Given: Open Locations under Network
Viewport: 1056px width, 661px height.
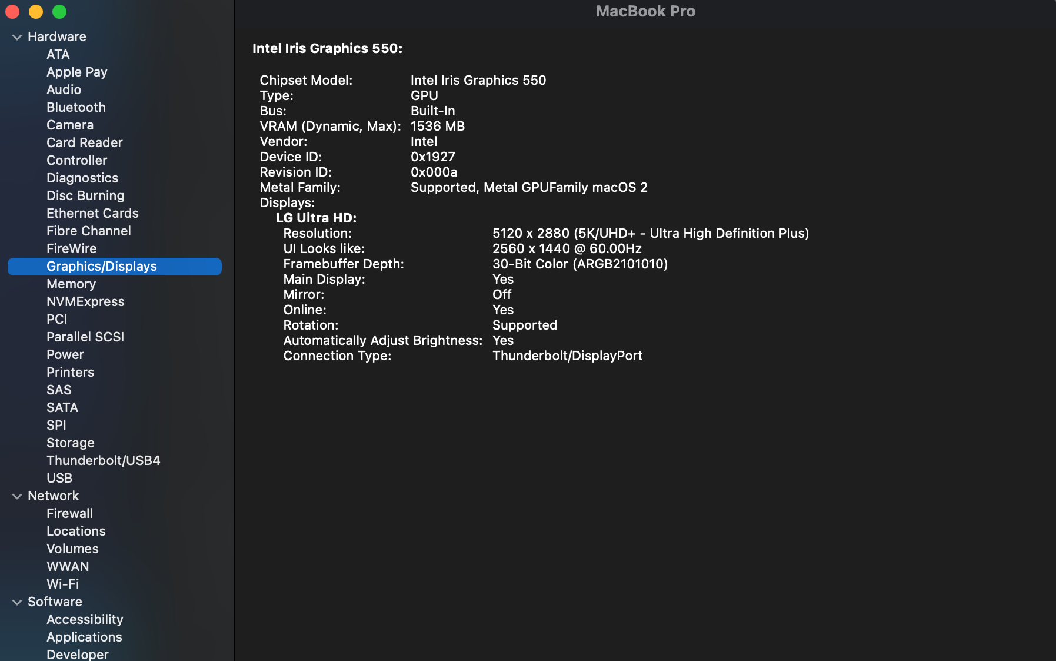Looking at the screenshot, I should coord(76,531).
